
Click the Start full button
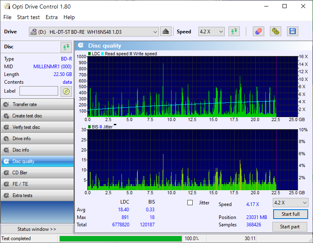(x=291, y=214)
